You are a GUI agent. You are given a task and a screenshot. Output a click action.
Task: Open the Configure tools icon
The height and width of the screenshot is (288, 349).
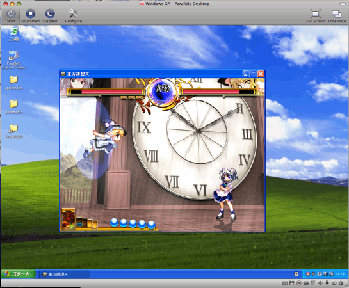(73, 13)
